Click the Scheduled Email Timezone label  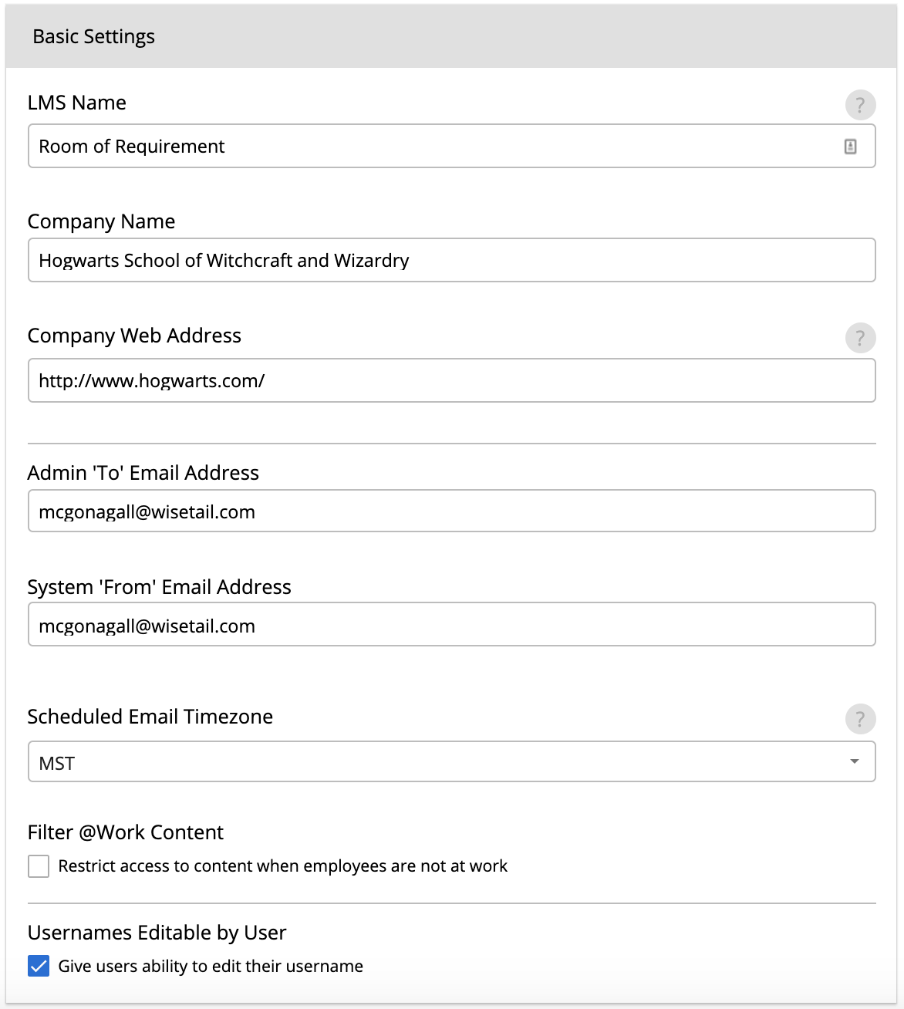tap(150, 717)
